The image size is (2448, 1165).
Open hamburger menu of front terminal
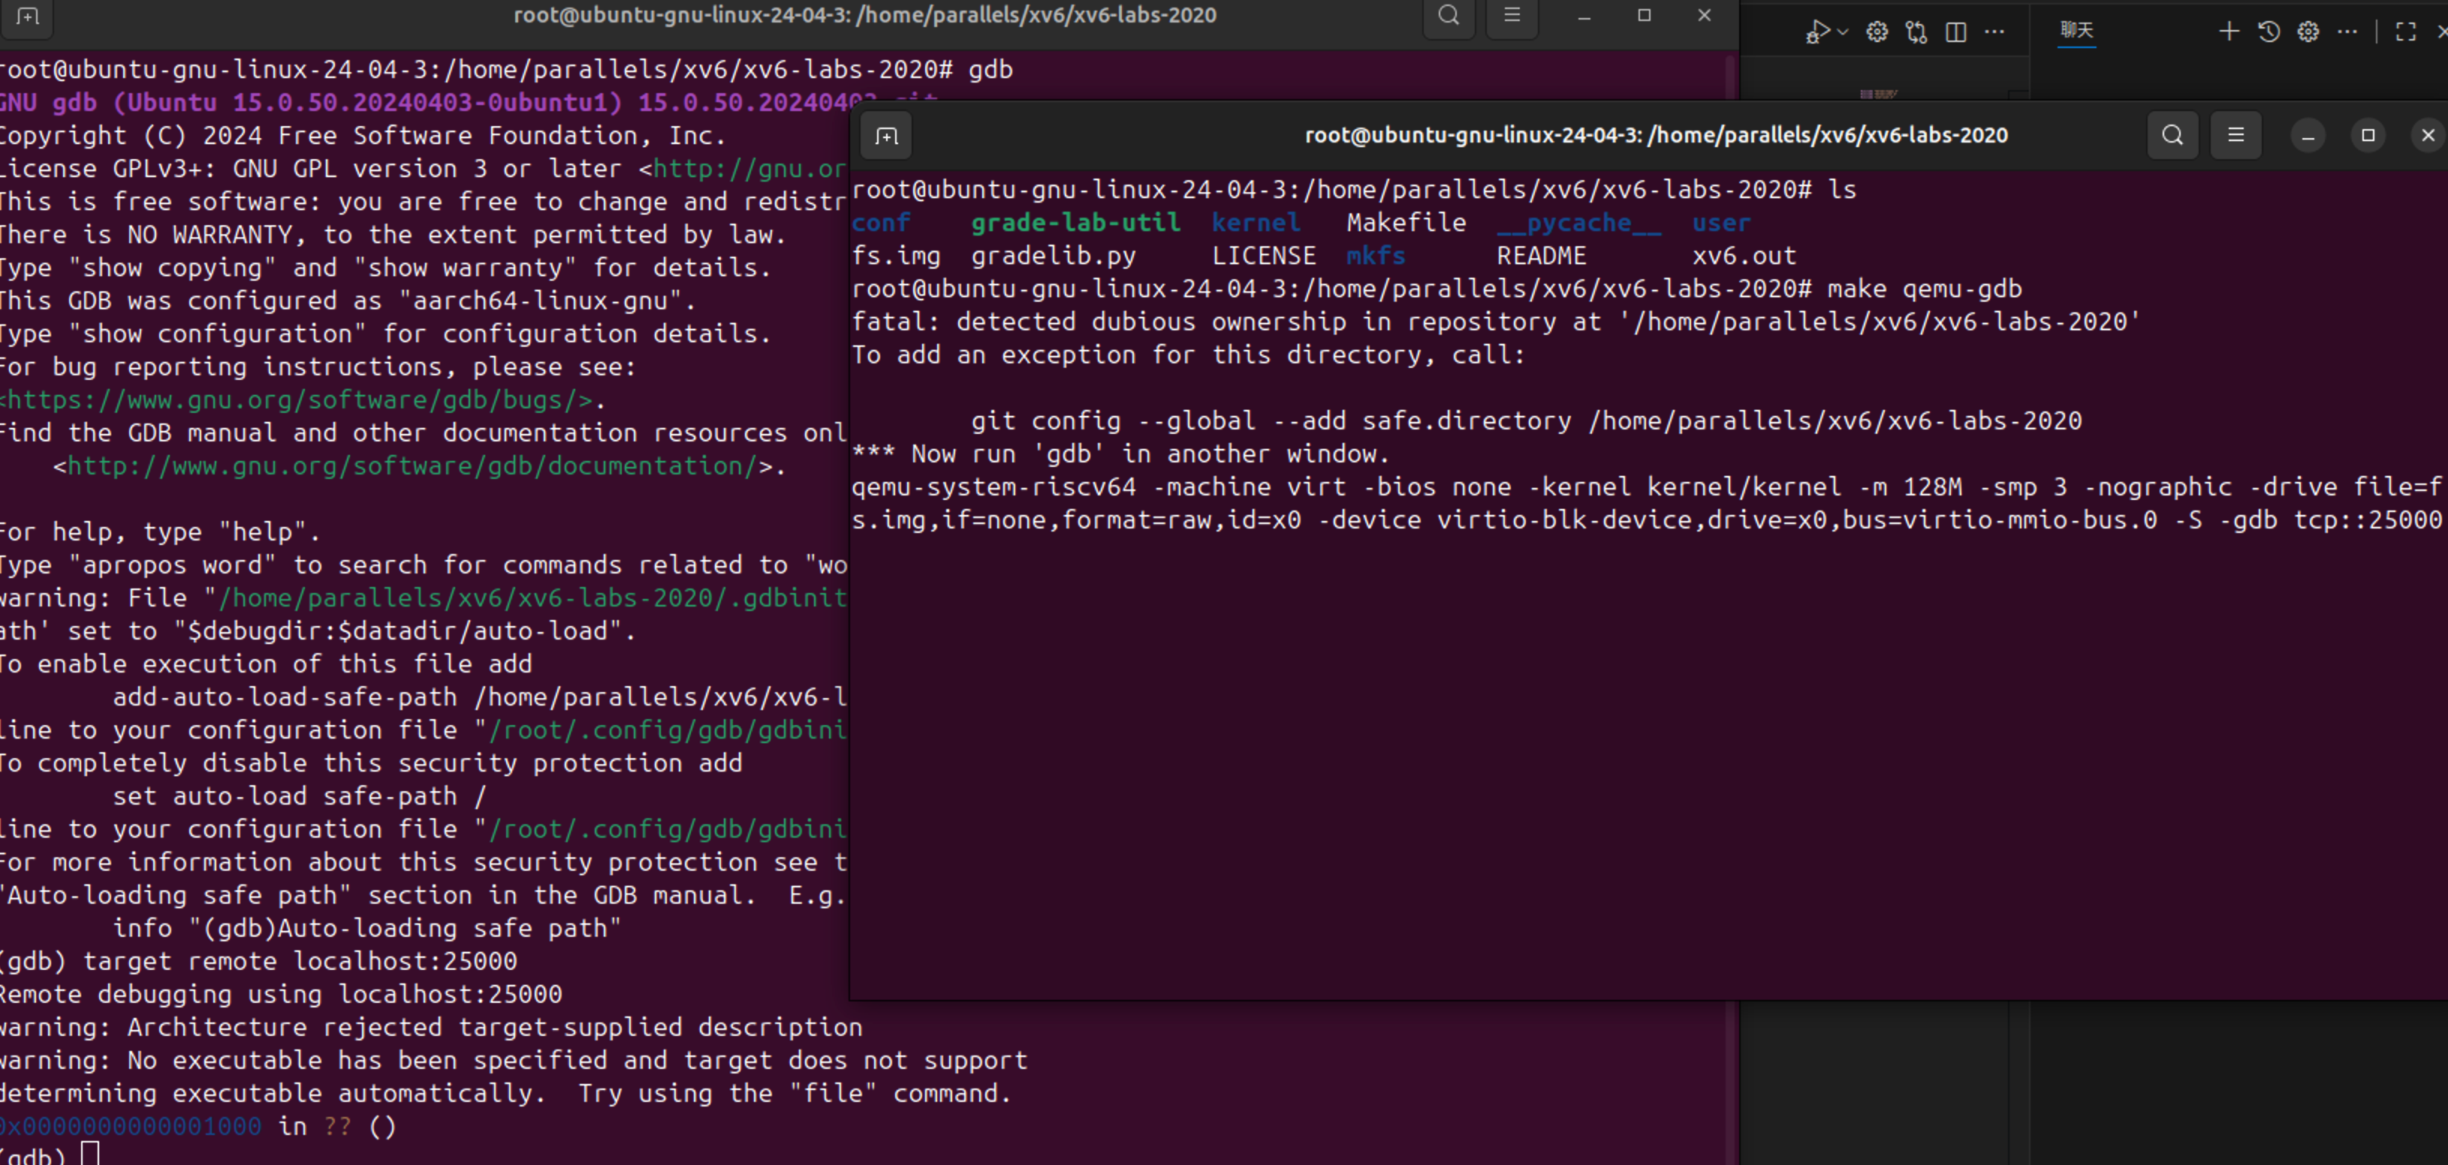[2235, 136]
